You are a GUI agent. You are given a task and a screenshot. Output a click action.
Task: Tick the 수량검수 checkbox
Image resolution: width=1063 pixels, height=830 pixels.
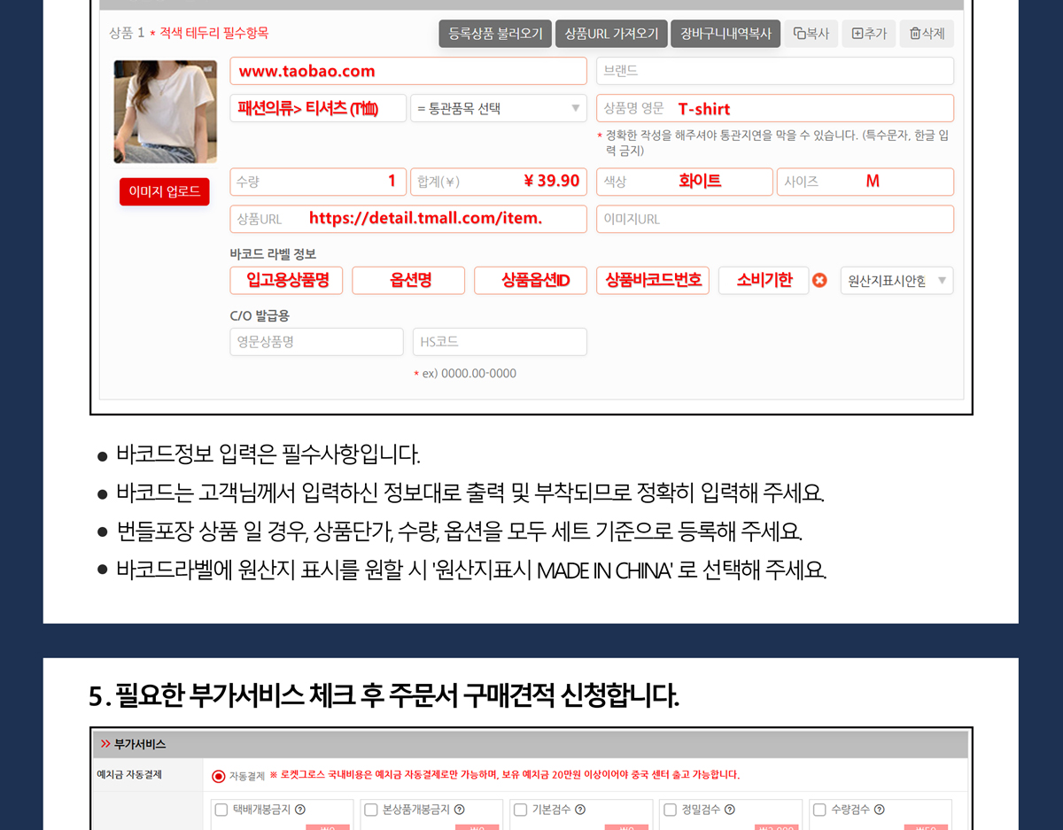820,810
